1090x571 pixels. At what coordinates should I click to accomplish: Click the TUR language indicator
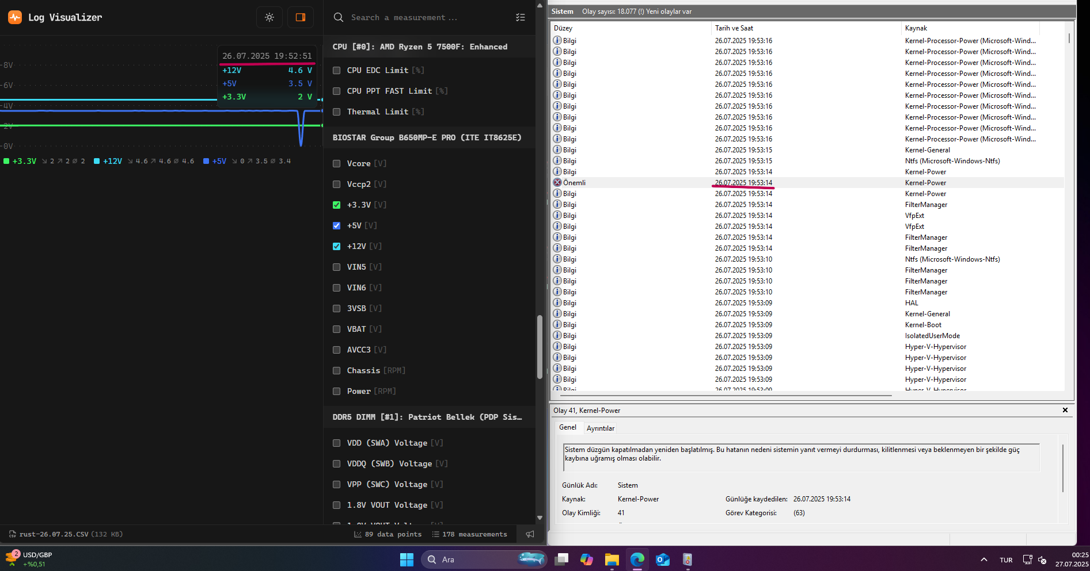pos(1006,560)
